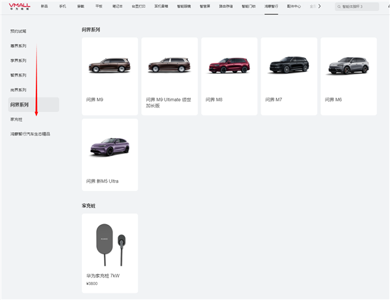Click the ¥3800 price label

pos(92,284)
